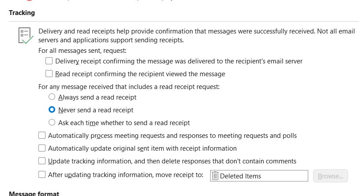This screenshot has height=196, width=359.
Task: Tick the Read receipt confirming viewed checkbox
Action: coord(49,74)
